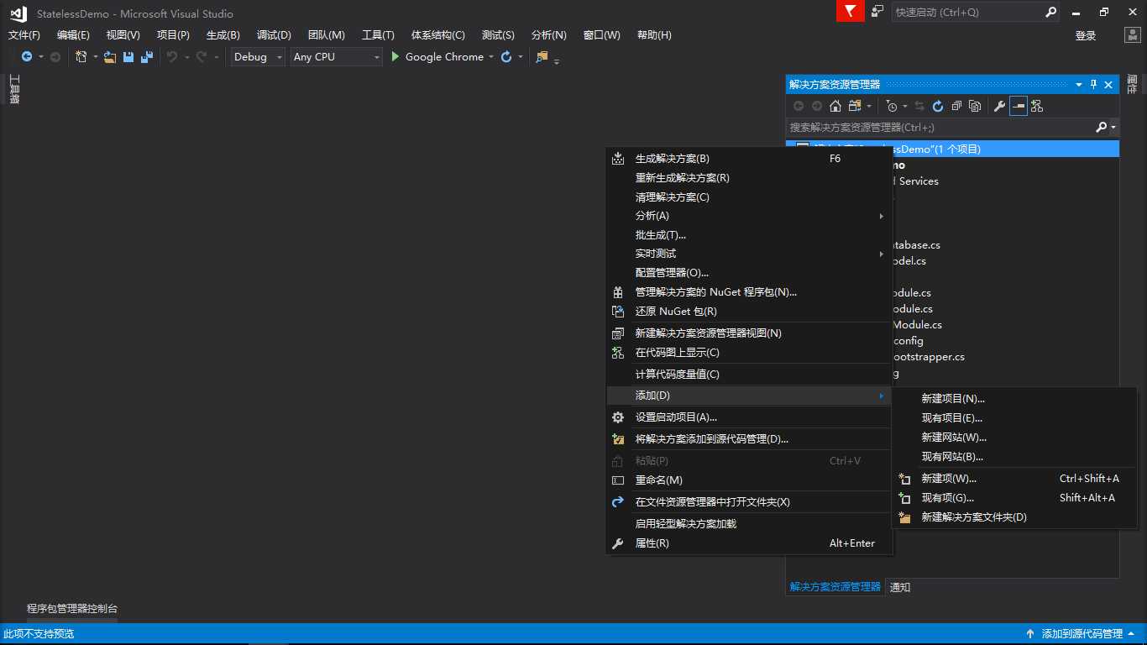Toggle the pin auto-hide icon on Solution Explorer
The width and height of the screenshot is (1147, 645).
point(1094,85)
